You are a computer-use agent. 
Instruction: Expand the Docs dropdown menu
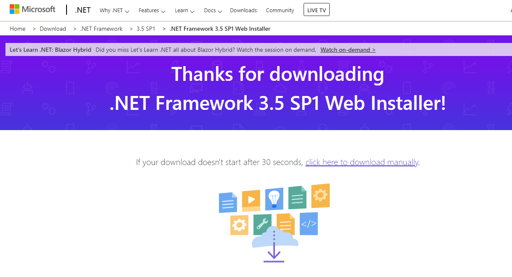click(213, 10)
